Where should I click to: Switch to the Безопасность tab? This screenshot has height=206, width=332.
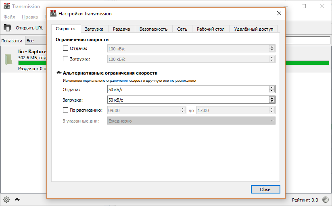pos(153,29)
